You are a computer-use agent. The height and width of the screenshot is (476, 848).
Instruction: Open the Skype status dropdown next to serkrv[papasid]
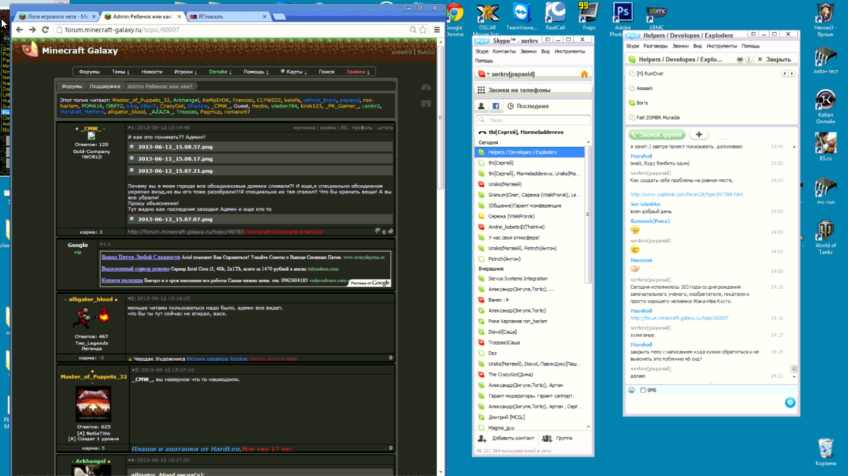point(488,74)
